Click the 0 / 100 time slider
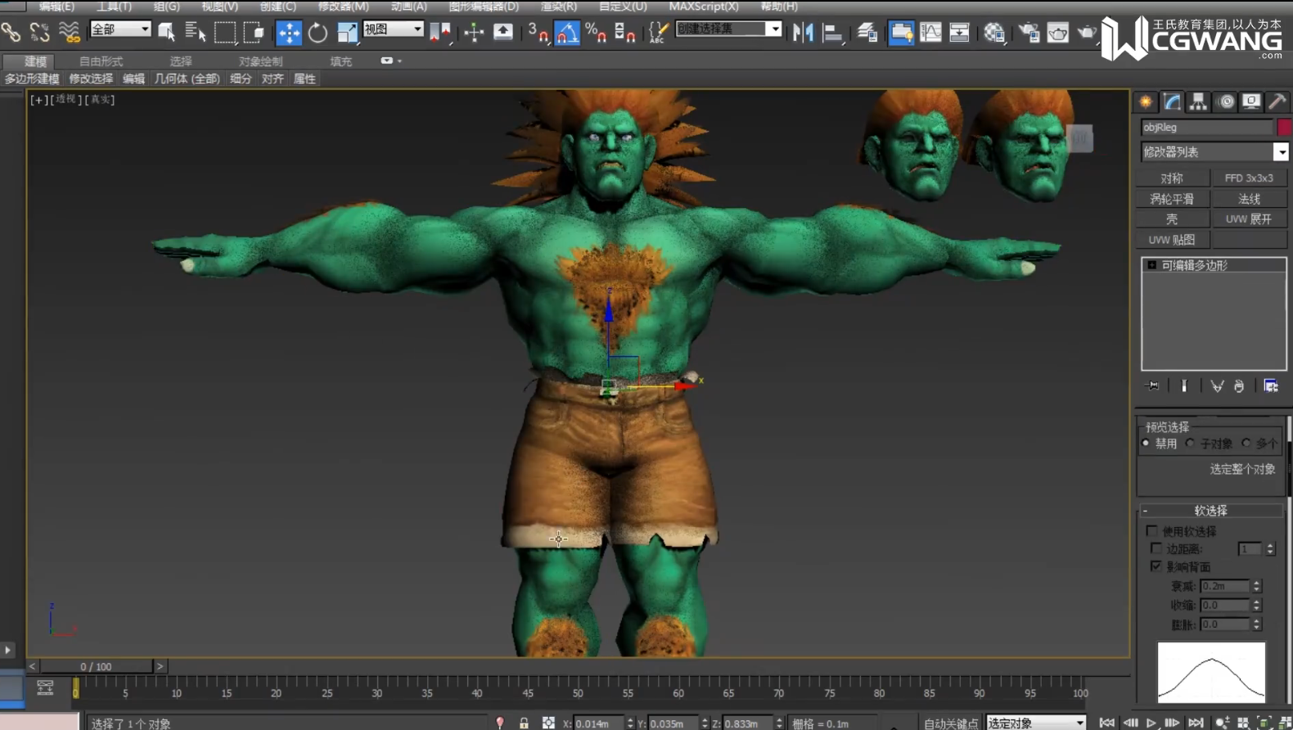Screen dimensions: 1293x730 click(x=97, y=666)
